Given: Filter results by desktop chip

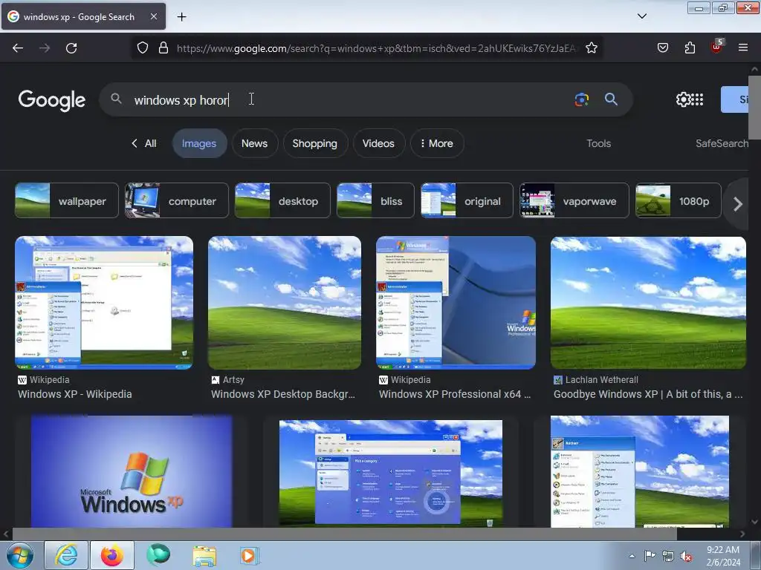Looking at the screenshot, I should click(282, 200).
